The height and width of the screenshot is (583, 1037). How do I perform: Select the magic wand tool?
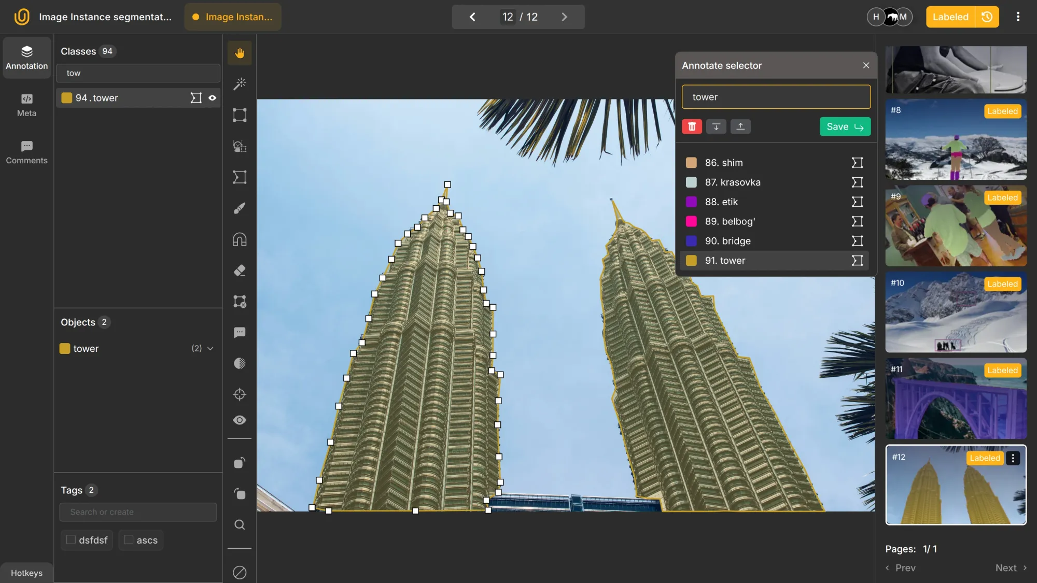239,84
